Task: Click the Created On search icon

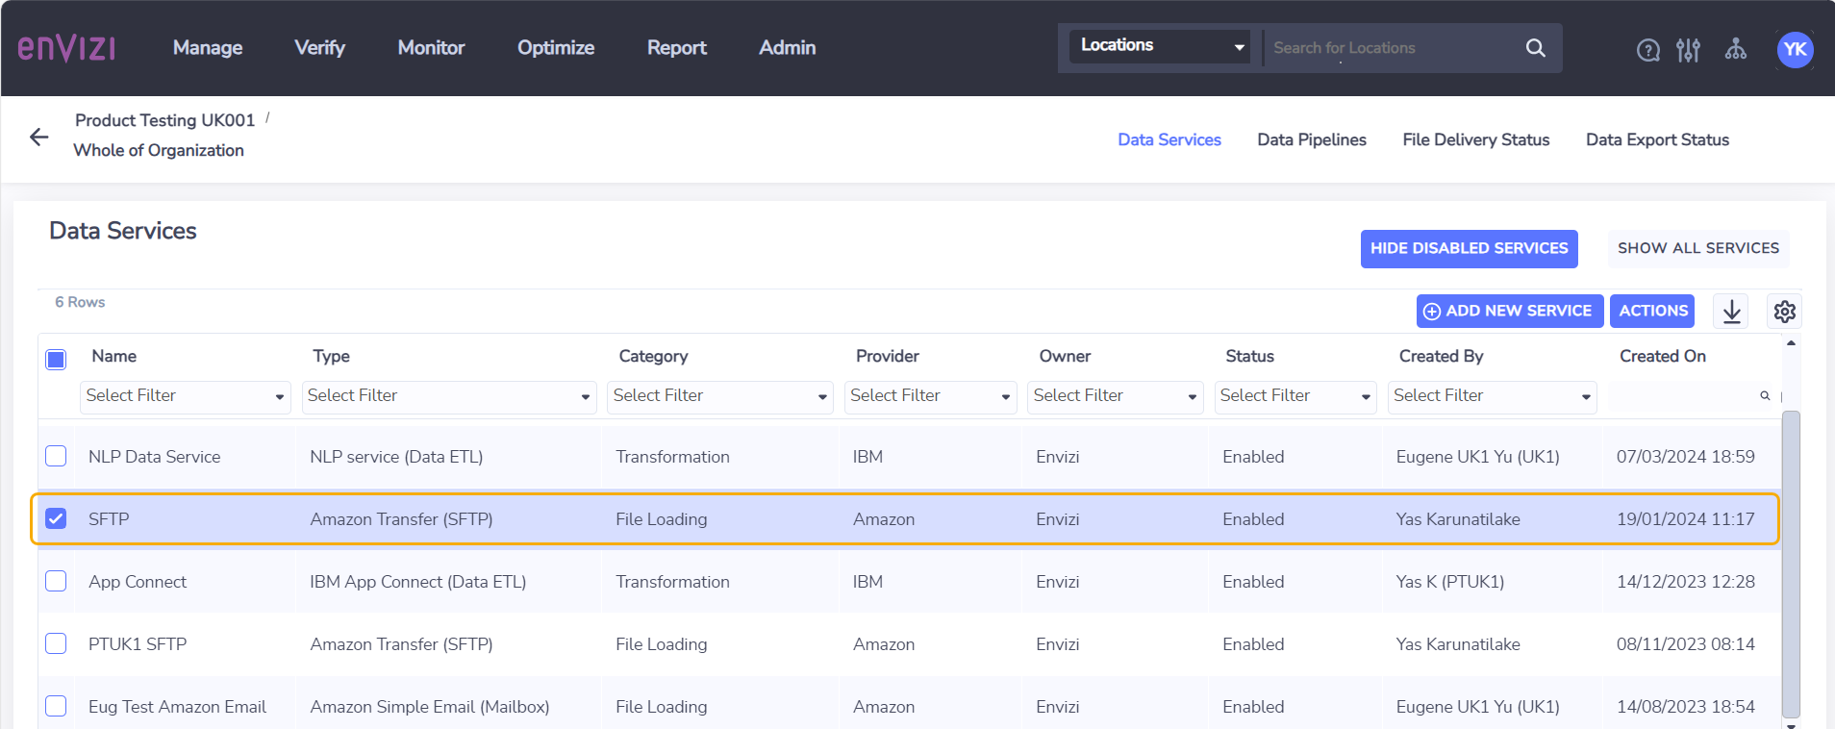Action: pos(1765,395)
